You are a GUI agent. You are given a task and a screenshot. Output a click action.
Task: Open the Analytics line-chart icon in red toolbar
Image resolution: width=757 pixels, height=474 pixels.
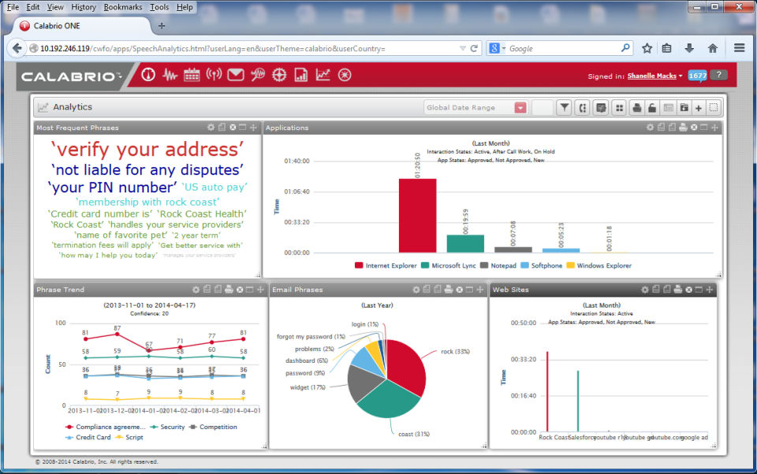coord(323,75)
